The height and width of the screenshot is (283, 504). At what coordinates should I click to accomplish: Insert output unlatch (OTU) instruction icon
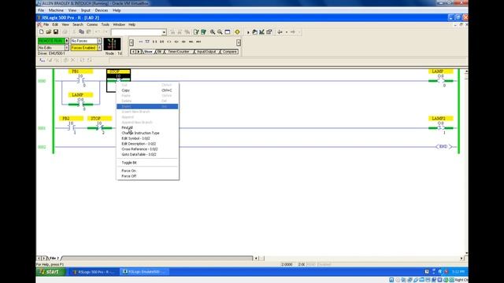pyautogui.click(x=183, y=42)
